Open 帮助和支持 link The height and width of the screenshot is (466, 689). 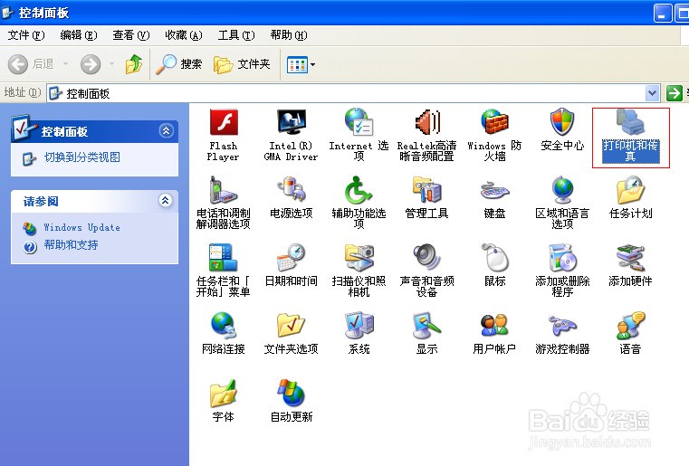71,245
